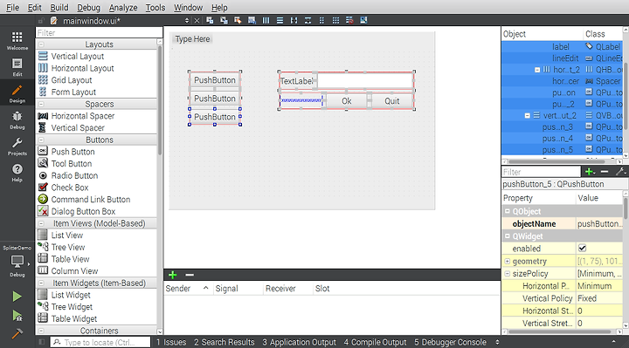This screenshot has width=629, height=348.
Task: Collapse the Spacers category
Action: pyautogui.click(x=41, y=104)
